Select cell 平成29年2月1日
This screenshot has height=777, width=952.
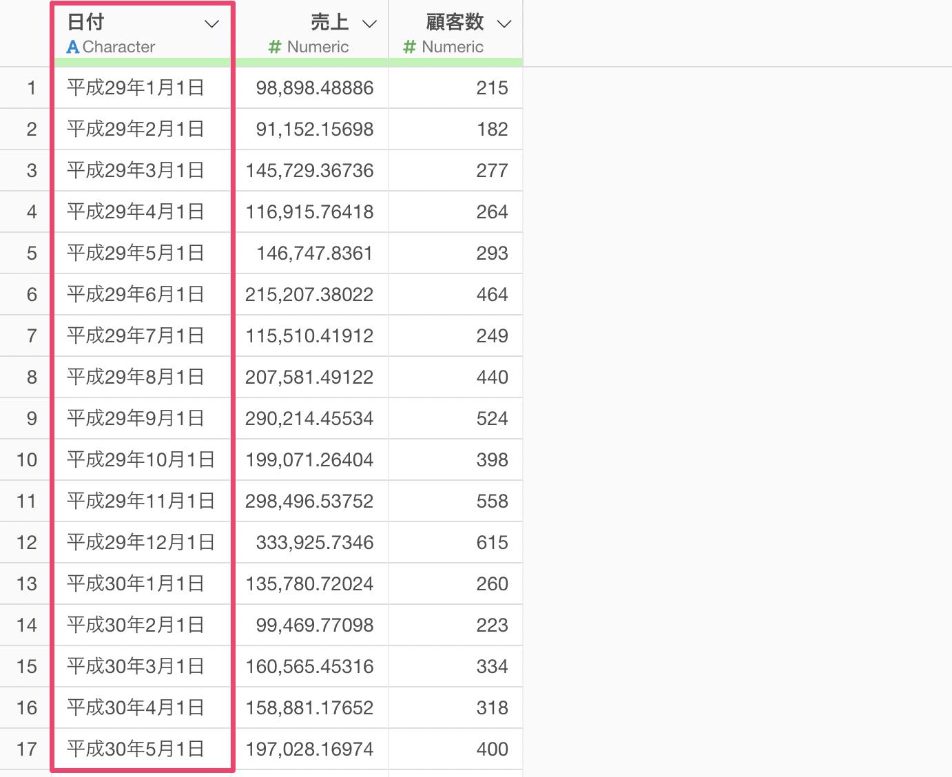136,129
